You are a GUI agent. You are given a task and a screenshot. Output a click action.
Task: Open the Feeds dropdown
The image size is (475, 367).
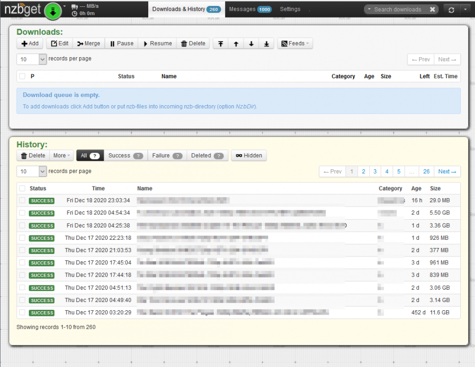(x=295, y=44)
